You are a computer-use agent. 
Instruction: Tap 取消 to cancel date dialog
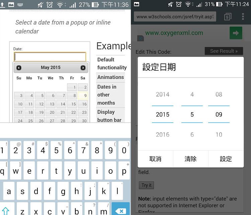155,159
